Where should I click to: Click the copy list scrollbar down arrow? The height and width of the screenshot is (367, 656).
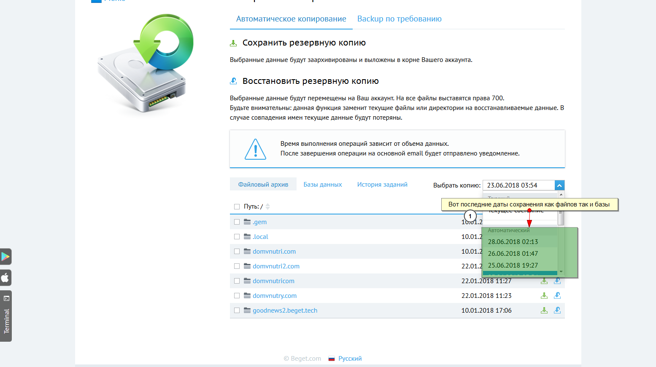561,271
